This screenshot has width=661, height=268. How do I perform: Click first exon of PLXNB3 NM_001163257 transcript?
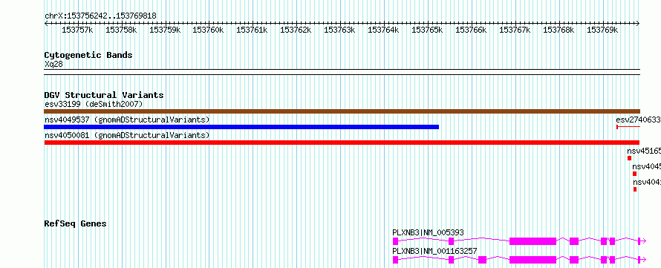pyautogui.click(x=395, y=260)
